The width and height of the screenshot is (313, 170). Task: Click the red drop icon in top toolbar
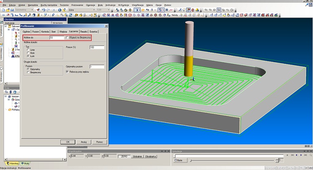[x=193, y=10]
